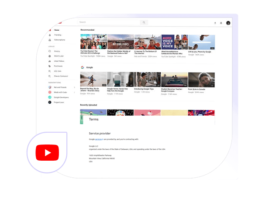Click the Watch Later icon
Image resolution: width=262 pixels, height=197 pixels.
(50, 56)
